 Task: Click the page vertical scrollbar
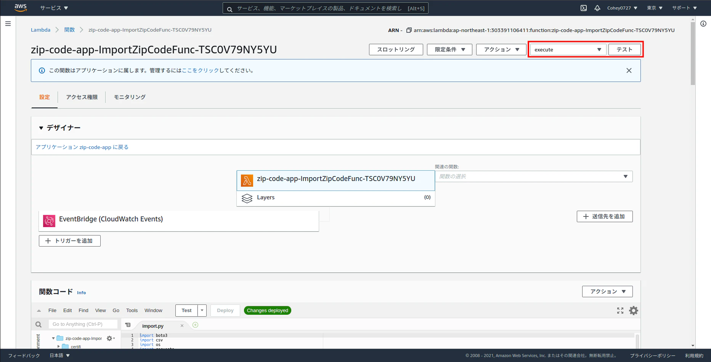coord(693,53)
